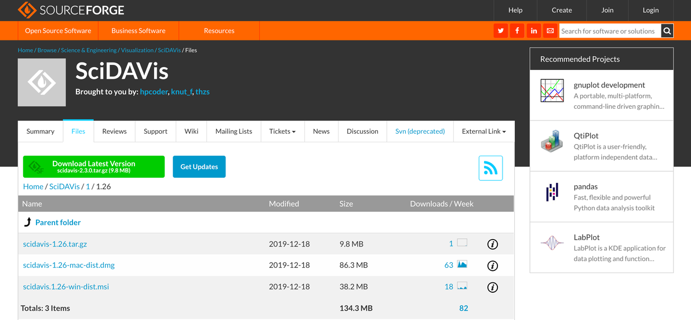
Task: Switch to the Reviews tab
Action: coord(114,131)
